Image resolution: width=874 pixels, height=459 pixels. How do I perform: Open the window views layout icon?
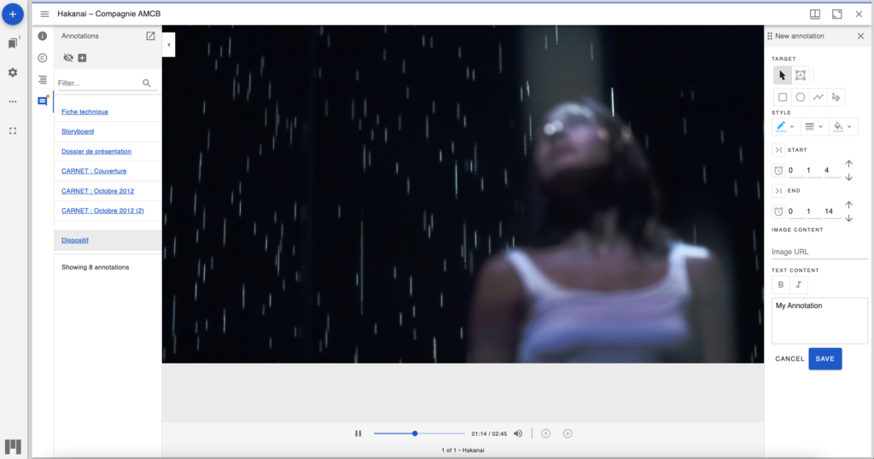815,14
